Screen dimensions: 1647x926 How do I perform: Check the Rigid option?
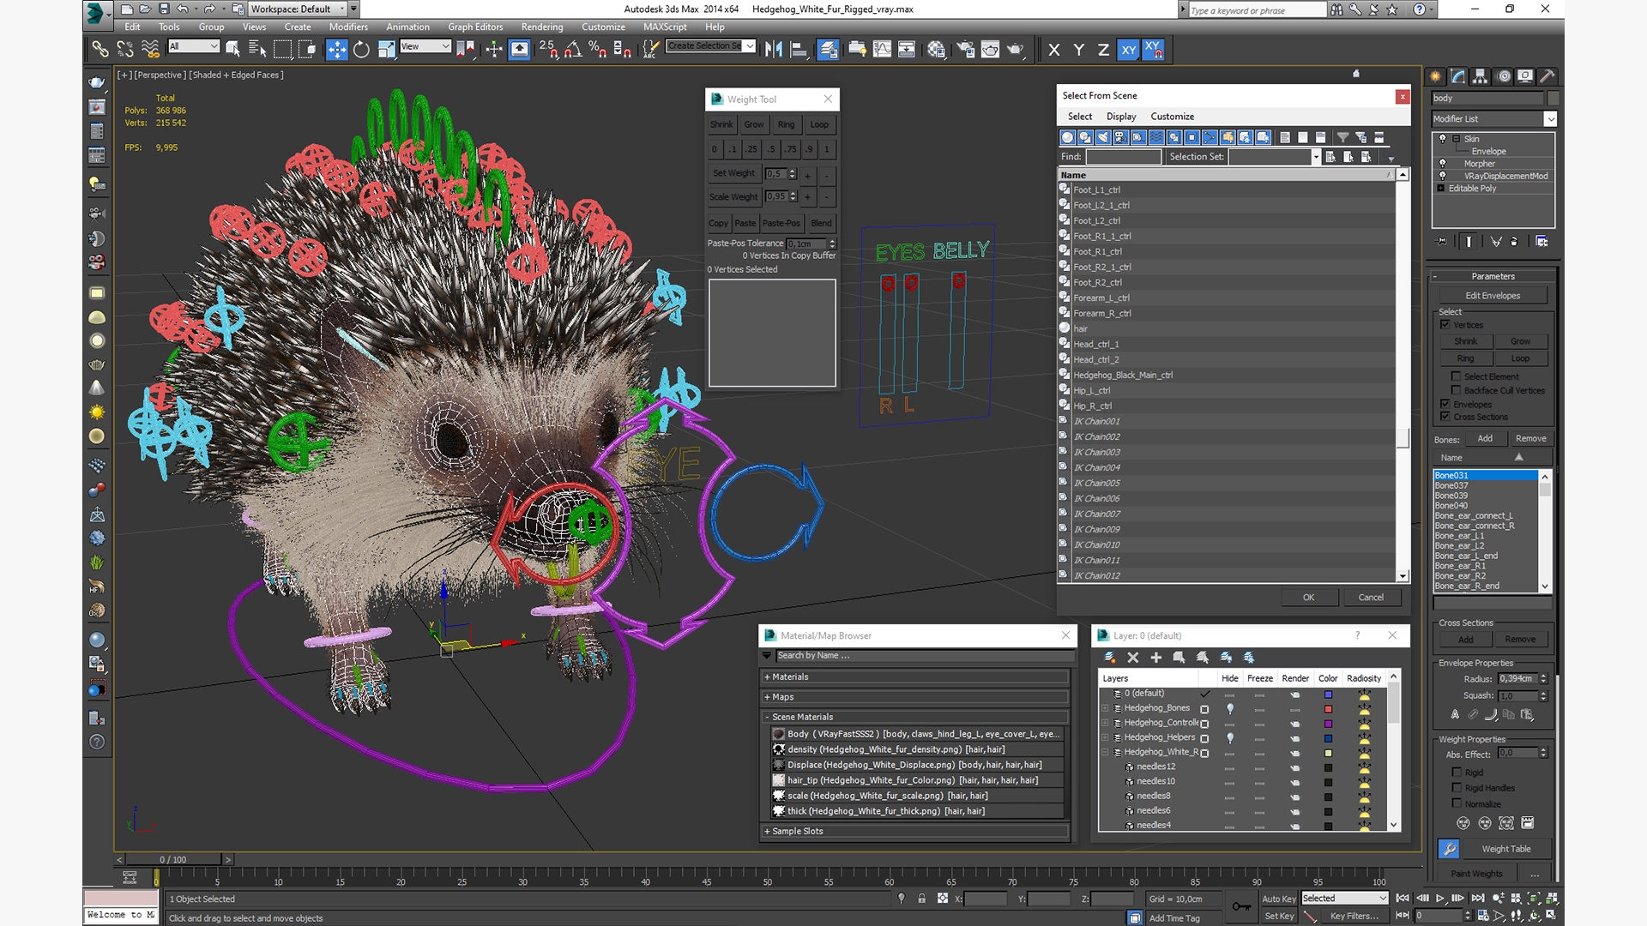point(1457,773)
